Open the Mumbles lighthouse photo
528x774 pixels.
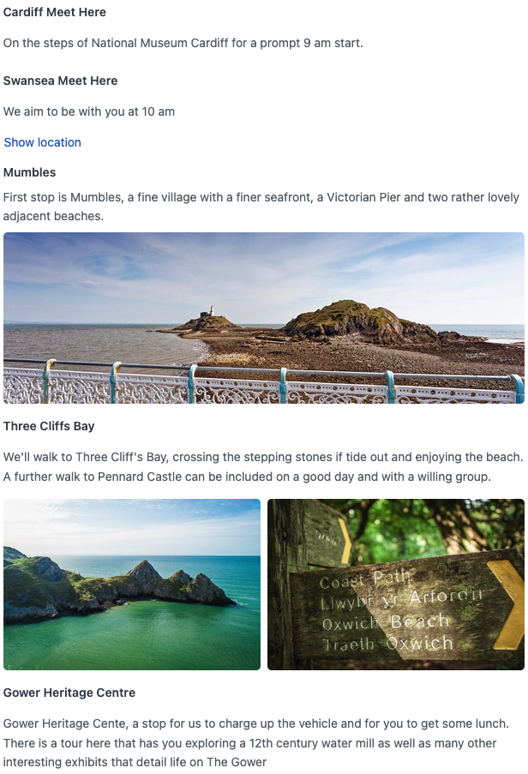pos(264,318)
